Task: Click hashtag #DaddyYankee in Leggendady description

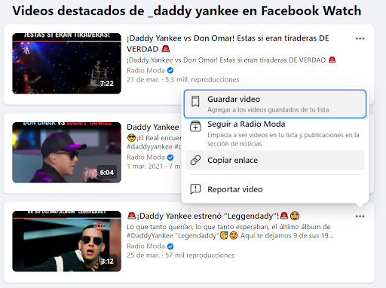Action: (x=150, y=236)
